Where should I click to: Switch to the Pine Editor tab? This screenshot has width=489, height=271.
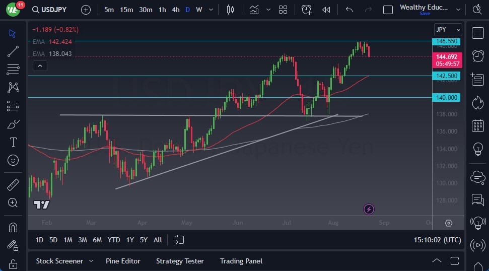click(x=123, y=261)
